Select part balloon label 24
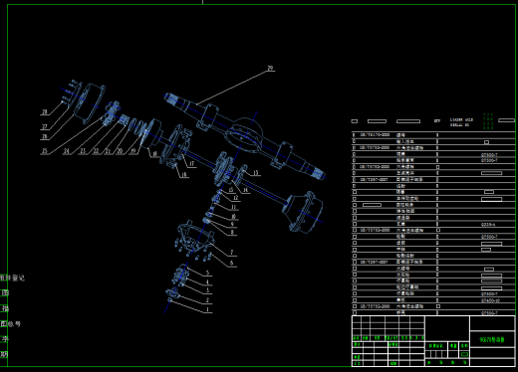518x372 pixels. coord(67,151)
